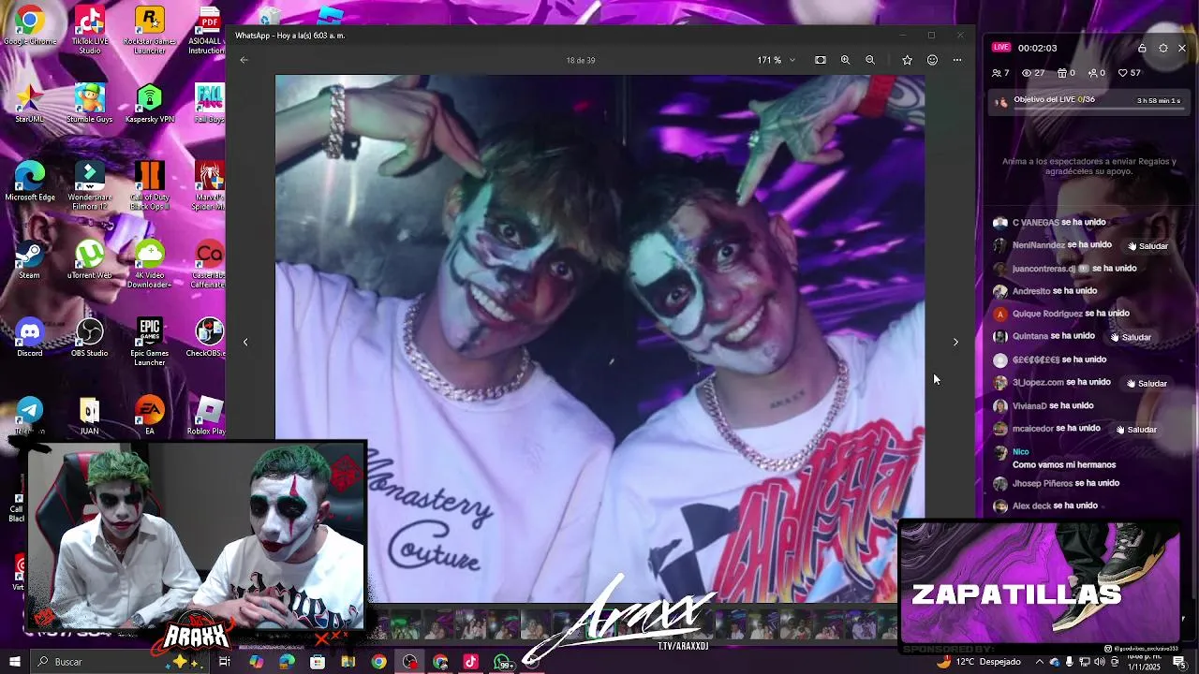Viewport: 1199px width, 674px height.
Task: Zoom in on the photo
Action: pyautogui.click(x=845, y=60)
